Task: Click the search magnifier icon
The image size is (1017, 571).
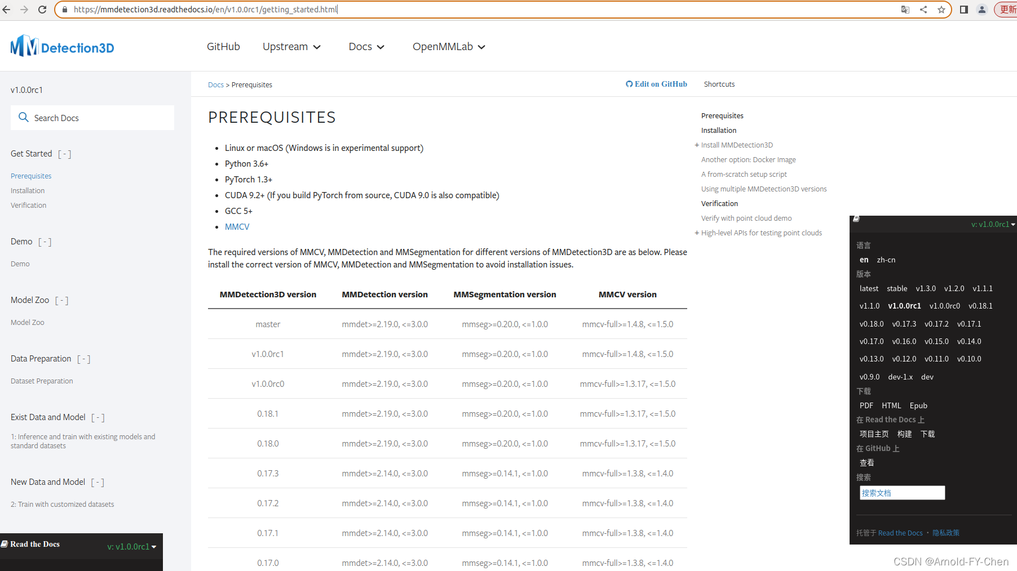Action: point(24,117)
